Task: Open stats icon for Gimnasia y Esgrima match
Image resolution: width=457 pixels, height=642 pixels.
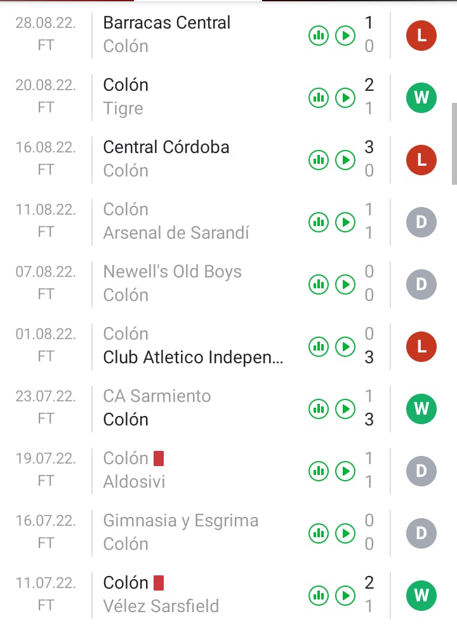Action: click(x=318, y=533)
